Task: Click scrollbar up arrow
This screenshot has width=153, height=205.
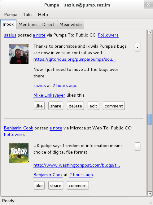Action: click(150, 32)
